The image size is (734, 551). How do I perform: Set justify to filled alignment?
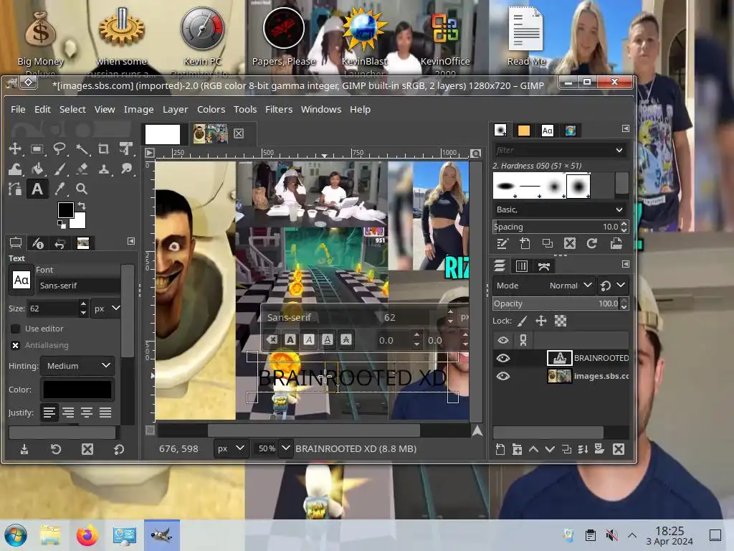(x=105, y=413)
